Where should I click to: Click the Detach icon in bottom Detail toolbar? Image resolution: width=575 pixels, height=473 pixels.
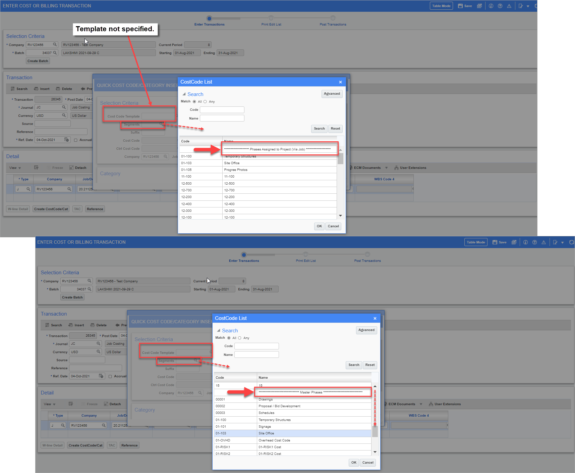pos(106,404)
